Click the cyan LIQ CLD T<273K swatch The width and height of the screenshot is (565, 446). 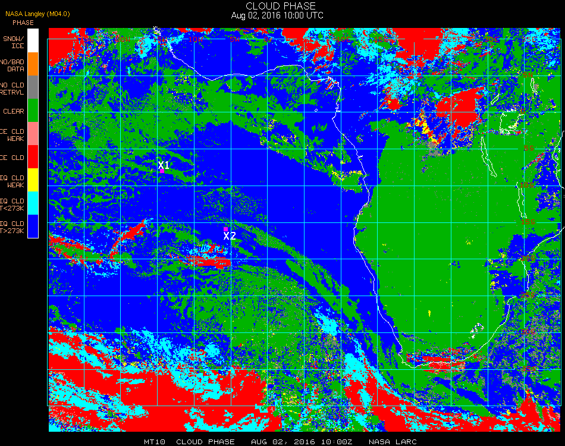[x=33, y=203]
